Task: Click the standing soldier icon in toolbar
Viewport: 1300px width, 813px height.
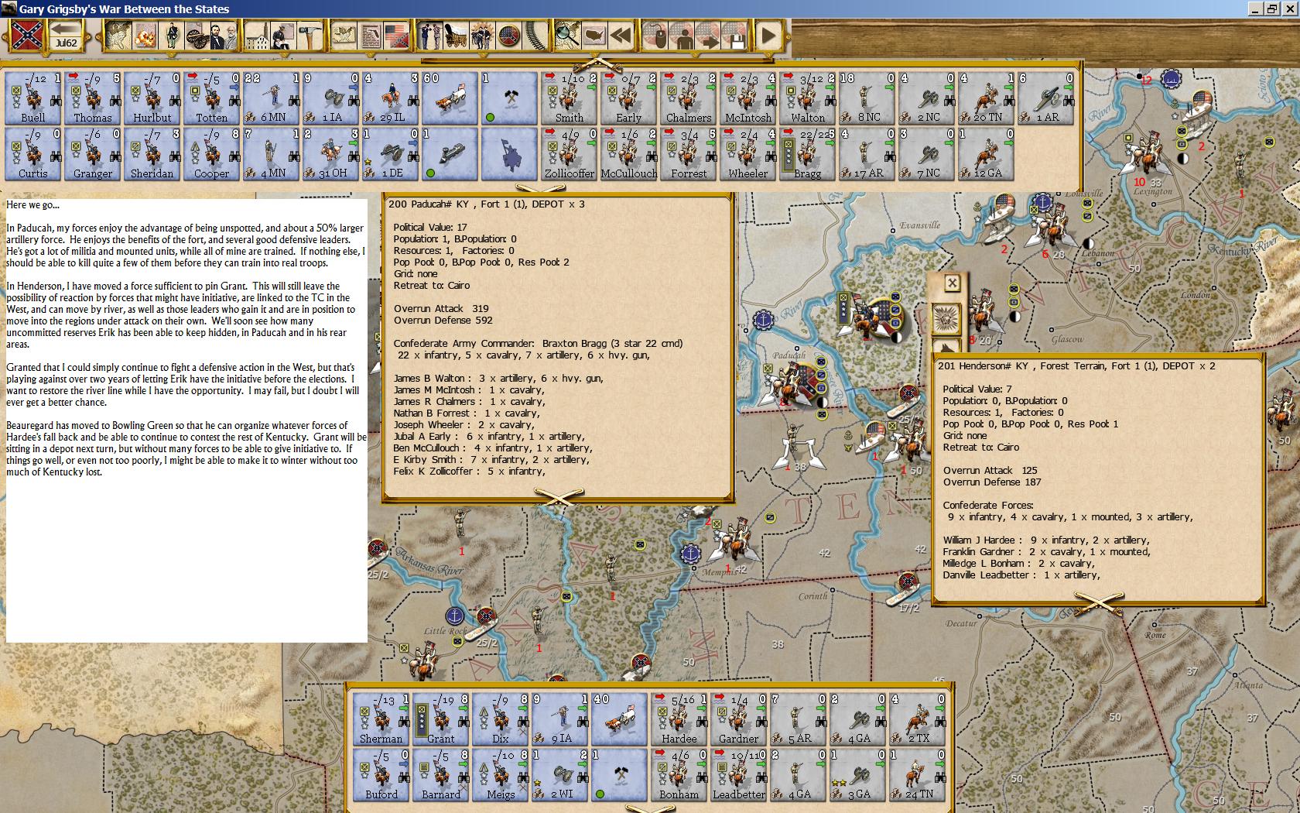Action: point(173,36)
